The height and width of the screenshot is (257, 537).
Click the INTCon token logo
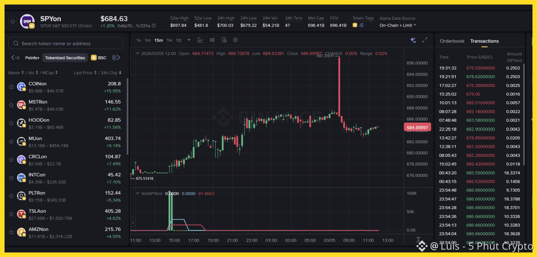(21, 178)
